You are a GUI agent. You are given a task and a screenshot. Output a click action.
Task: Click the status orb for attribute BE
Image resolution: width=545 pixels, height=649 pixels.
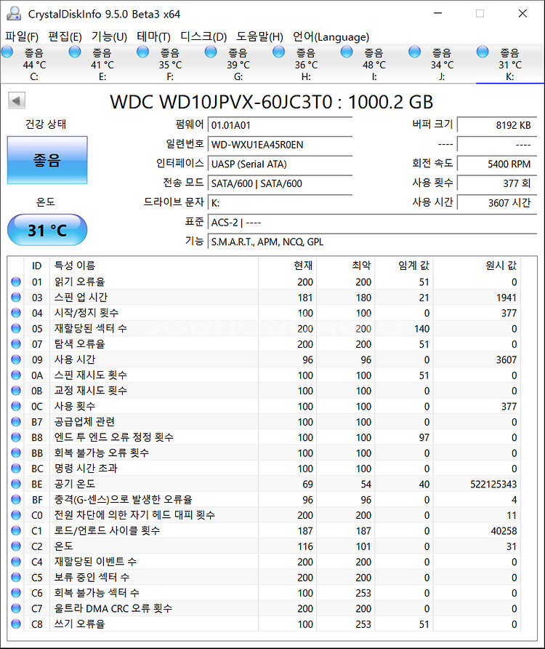[x=16, y=484]
